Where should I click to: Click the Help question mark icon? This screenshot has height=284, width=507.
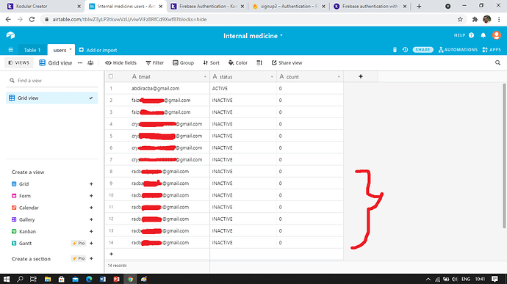[x=471, y=35]
